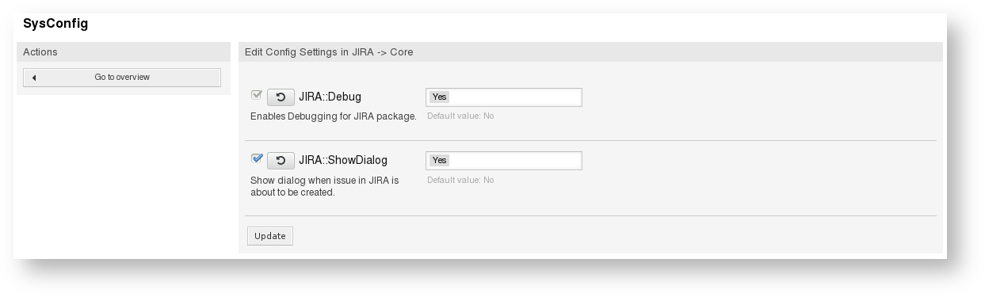
Task: Click the Show dialog when issue description
Action: 325,186
